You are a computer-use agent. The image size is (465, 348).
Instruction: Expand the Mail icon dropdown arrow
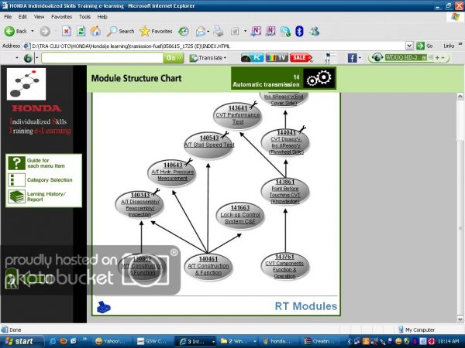(x=208, y=32)
